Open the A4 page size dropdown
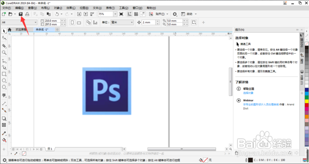The width and height of the screenshot is (309, 164). click(x=36, y=23)
